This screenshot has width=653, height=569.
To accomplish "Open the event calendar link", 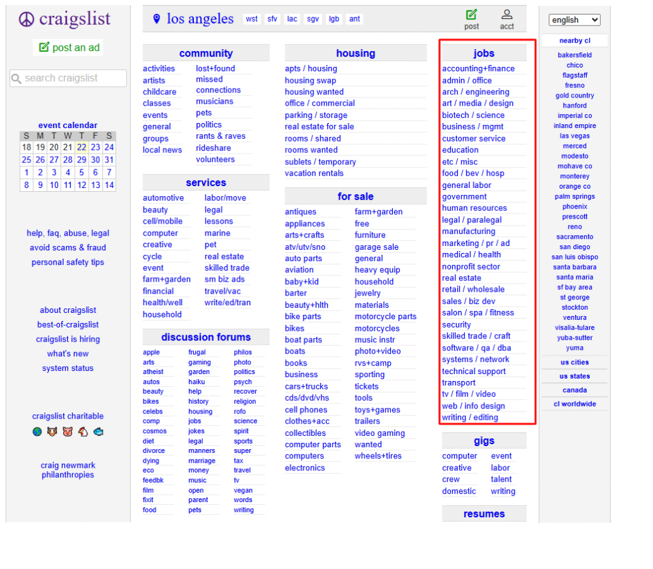I will [x=68, y=126].
